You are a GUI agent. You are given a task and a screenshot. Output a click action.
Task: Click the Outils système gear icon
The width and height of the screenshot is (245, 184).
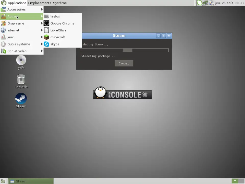click(x=3, y=44)
